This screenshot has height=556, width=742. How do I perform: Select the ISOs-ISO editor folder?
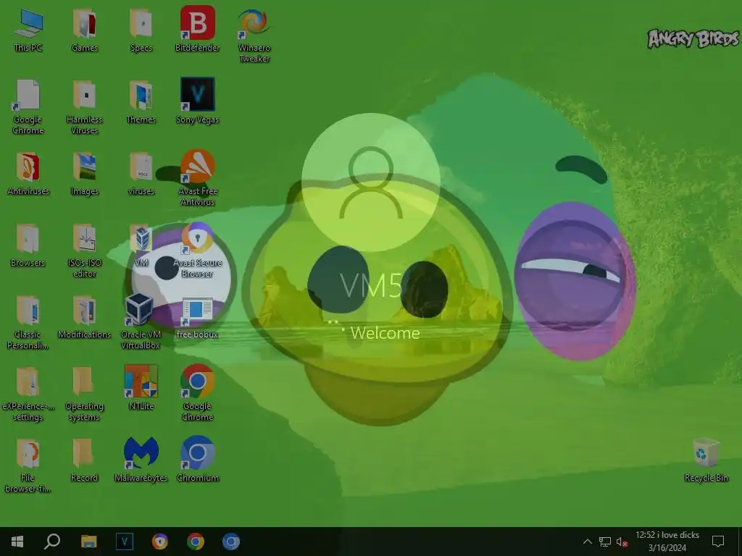tap(85, 250)
